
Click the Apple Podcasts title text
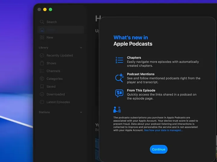click(133, 44)
